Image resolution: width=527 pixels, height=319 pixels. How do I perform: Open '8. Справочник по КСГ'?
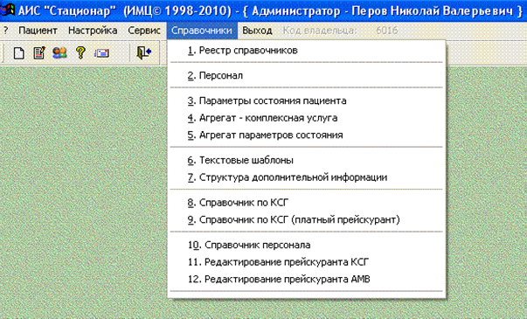[307, 203]
